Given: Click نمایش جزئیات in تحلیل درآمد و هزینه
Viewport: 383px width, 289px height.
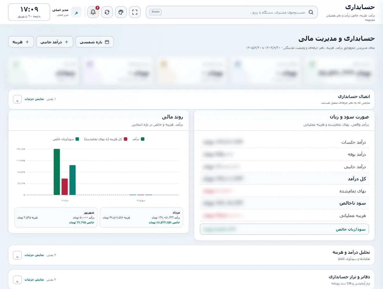Looking at the screenshot, I should (34, 255).
